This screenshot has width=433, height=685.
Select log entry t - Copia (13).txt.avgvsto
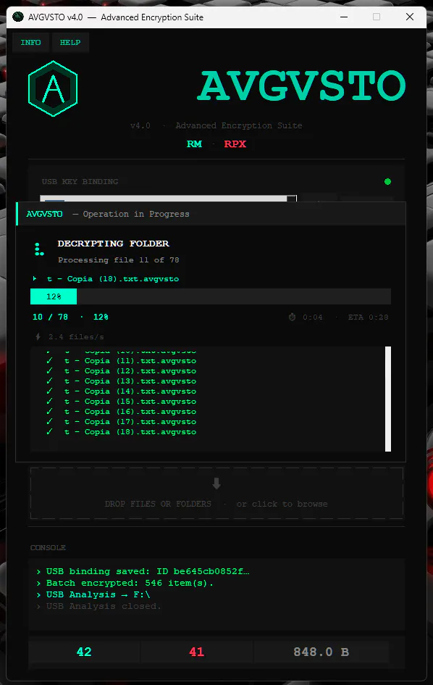pyautogui.click(x=130, y=381)
